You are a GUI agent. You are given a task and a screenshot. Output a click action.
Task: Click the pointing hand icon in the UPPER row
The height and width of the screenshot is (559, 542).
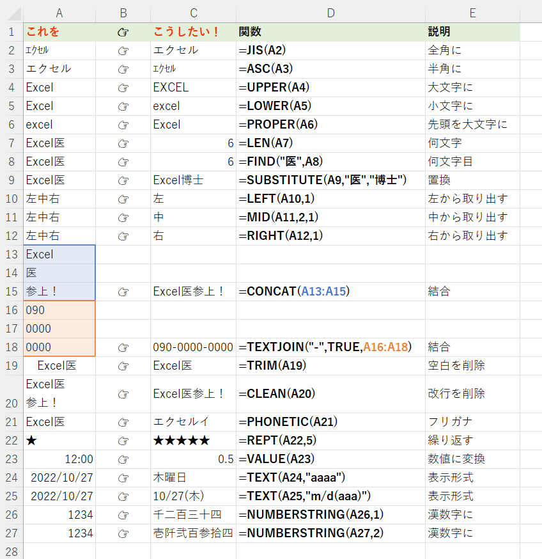123,88
